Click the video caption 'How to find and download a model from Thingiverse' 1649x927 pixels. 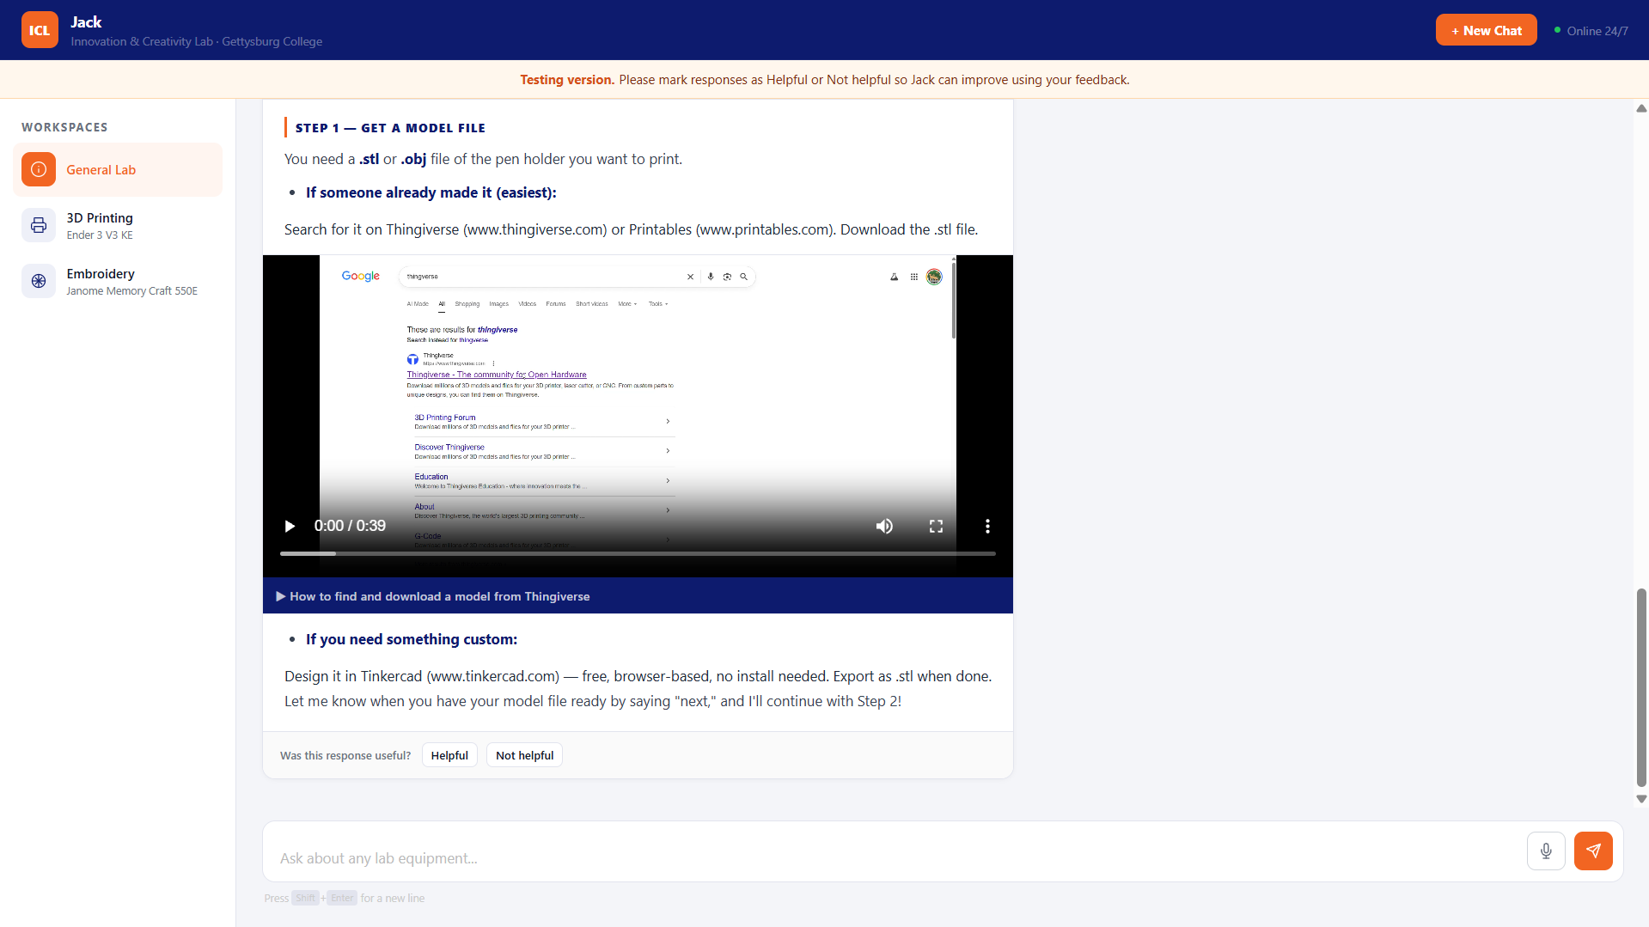click(x=440, y=596)
